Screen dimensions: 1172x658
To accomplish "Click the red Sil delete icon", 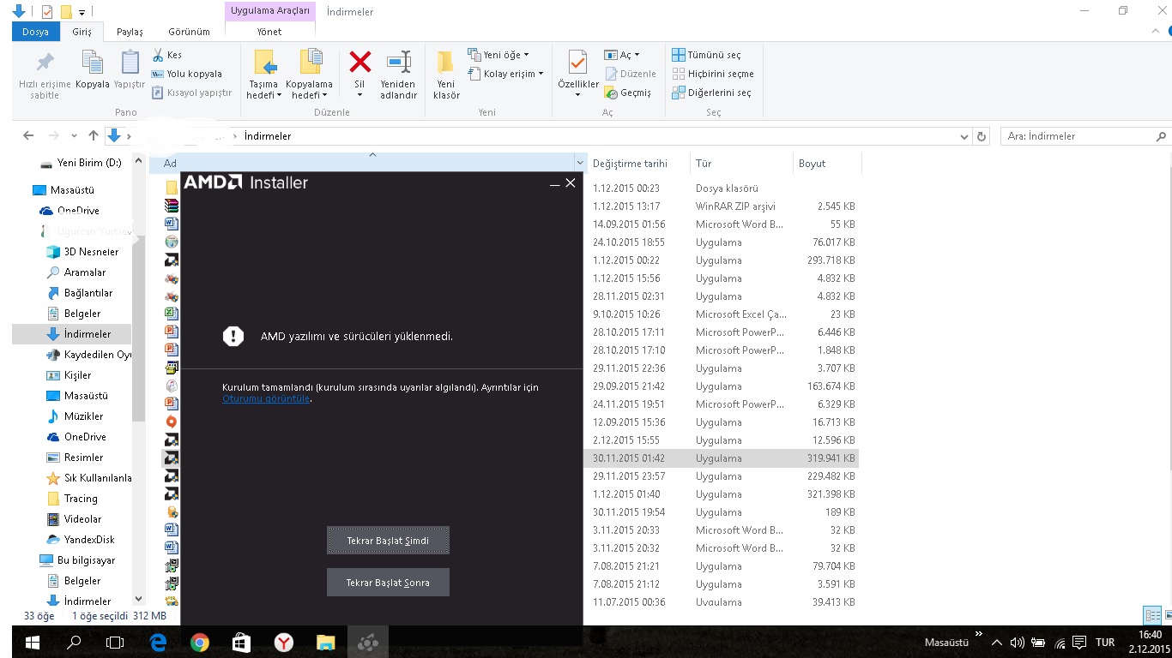I will click(x=359, y=63).
